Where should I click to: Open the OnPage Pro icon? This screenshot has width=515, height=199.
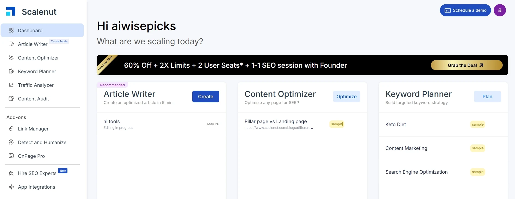pos(11,156)
